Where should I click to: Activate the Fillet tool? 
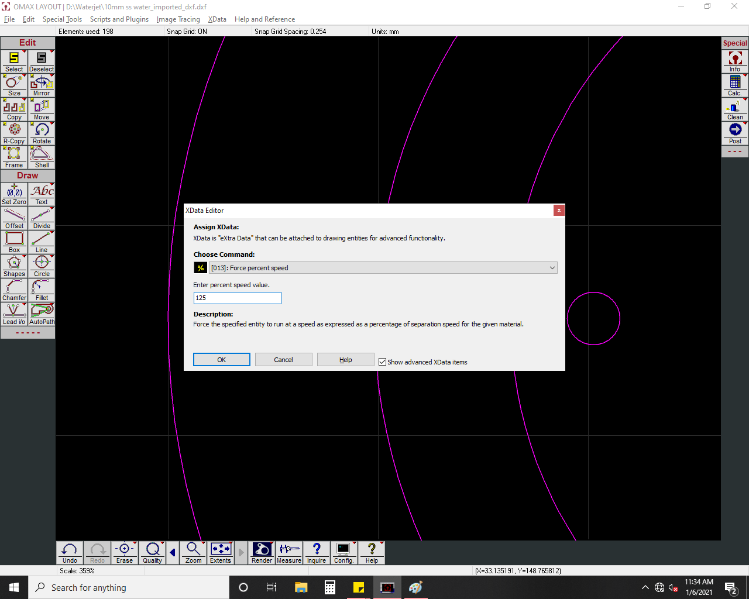click(x=42, y=290)
